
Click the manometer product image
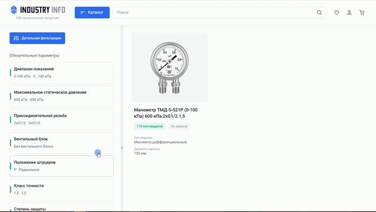click(x=170, y=67)
